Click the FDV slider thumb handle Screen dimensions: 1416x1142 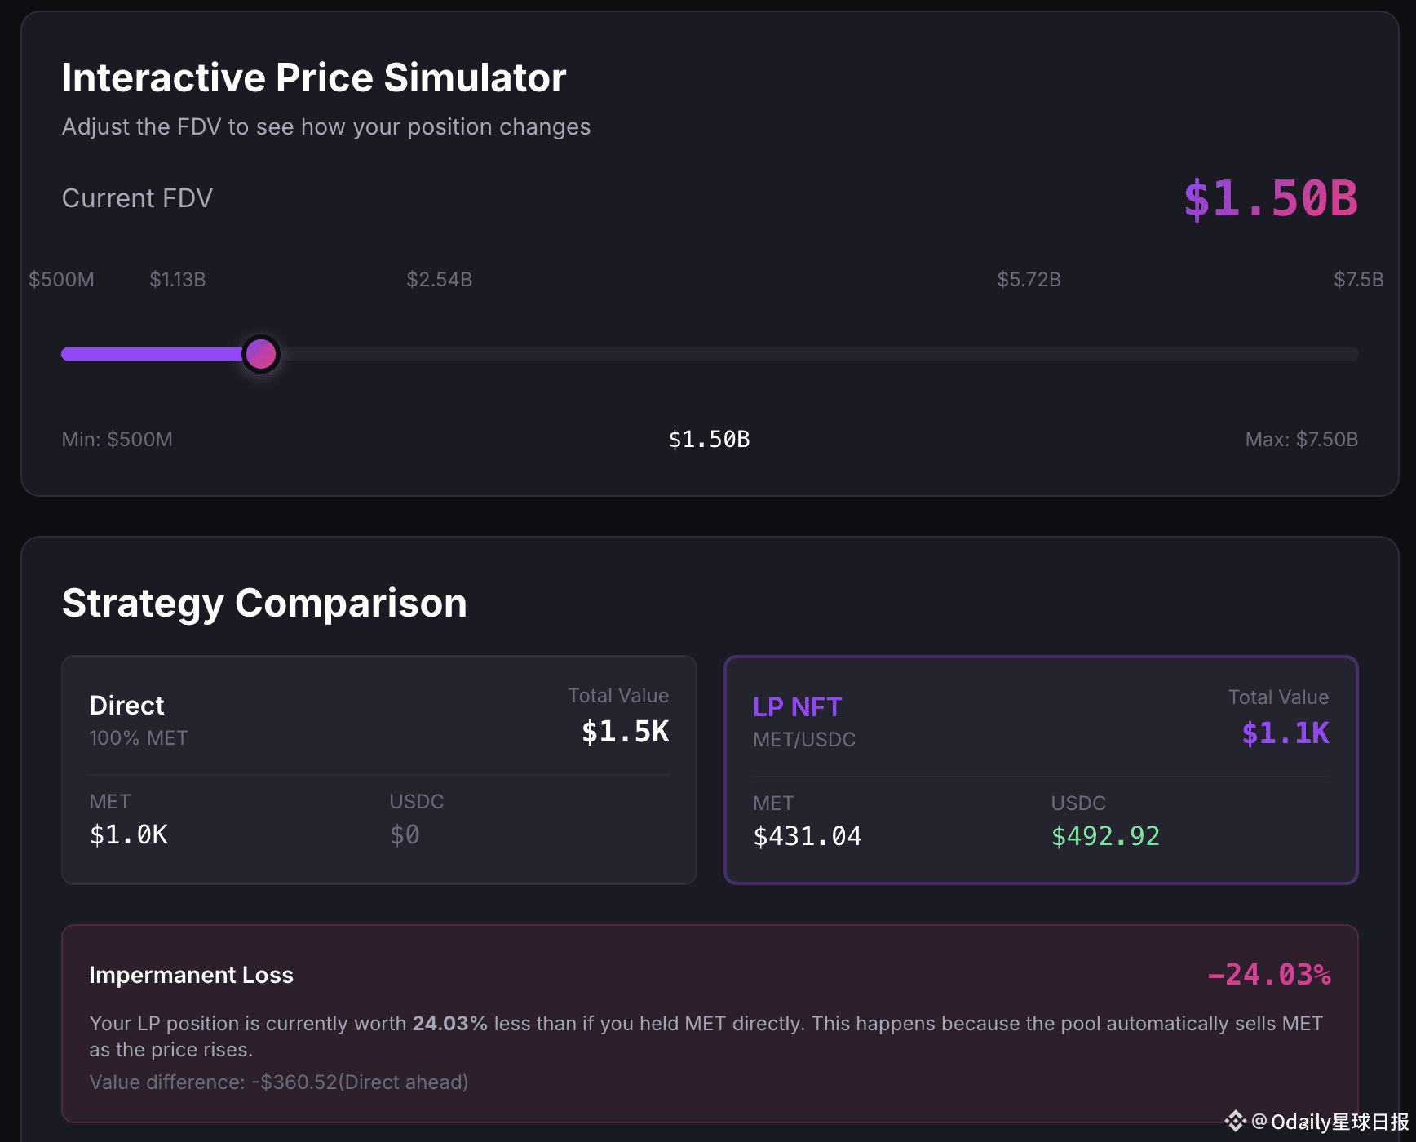point(261,354)
